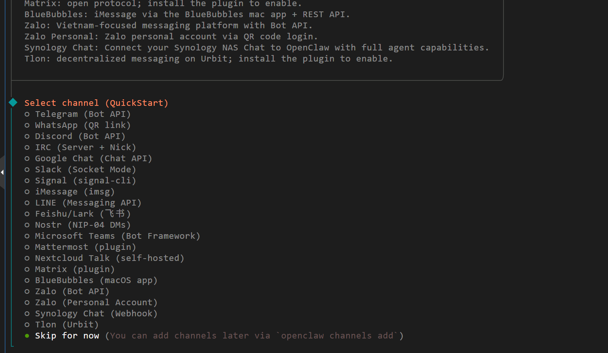Viewport: 608px width, 353px height.
Task: Select Signal (signal-cli) option
Action: tap(85, 181)
